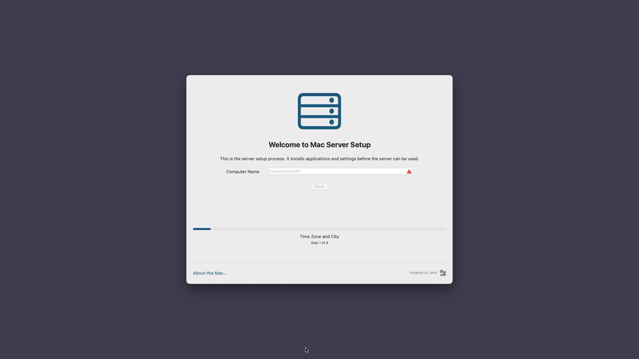
Task: Click the Jamf logo in the bottom right corner
Action: tap(443, 273)
